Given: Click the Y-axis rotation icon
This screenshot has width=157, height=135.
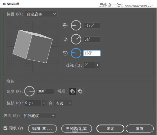Looking at the screenshot, I should (x=65, y=39).
